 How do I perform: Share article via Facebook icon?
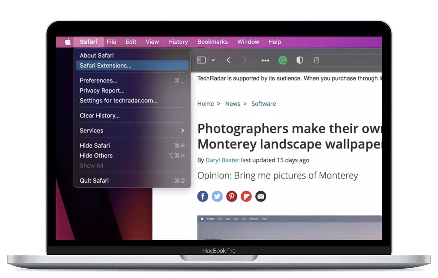(x=203, y=196)
